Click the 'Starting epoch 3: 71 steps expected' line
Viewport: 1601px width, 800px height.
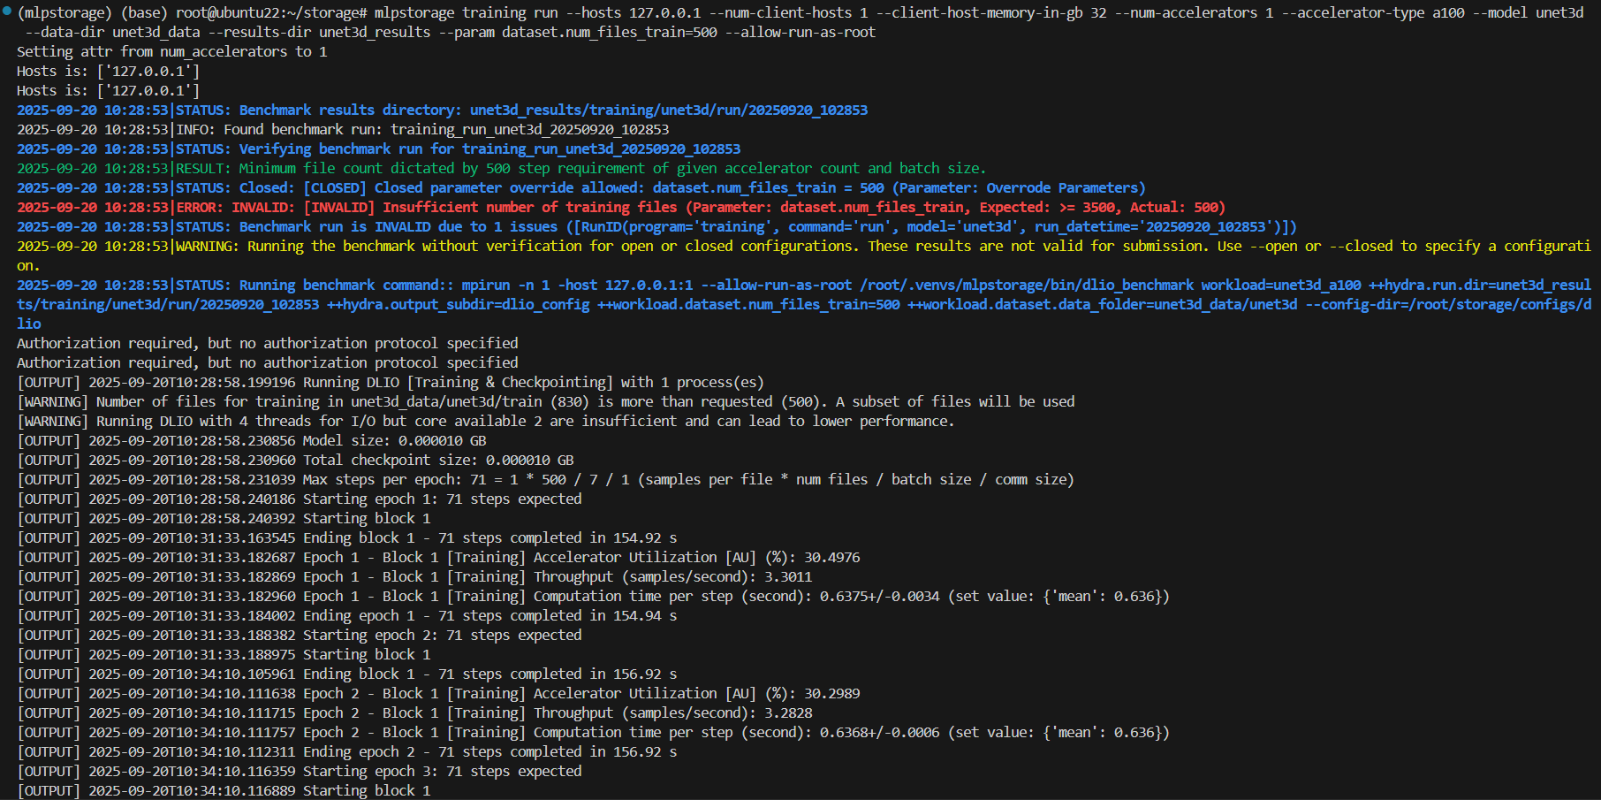442,772
